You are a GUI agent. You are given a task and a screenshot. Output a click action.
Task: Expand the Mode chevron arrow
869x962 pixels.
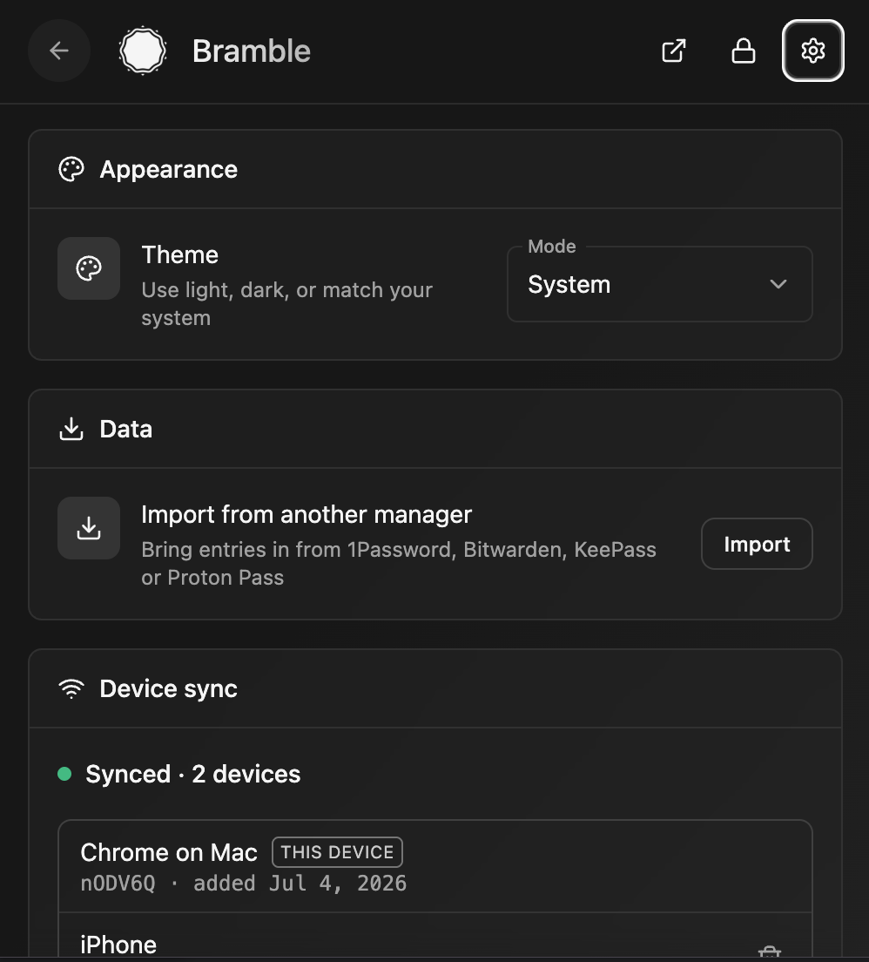click(778, 284)
